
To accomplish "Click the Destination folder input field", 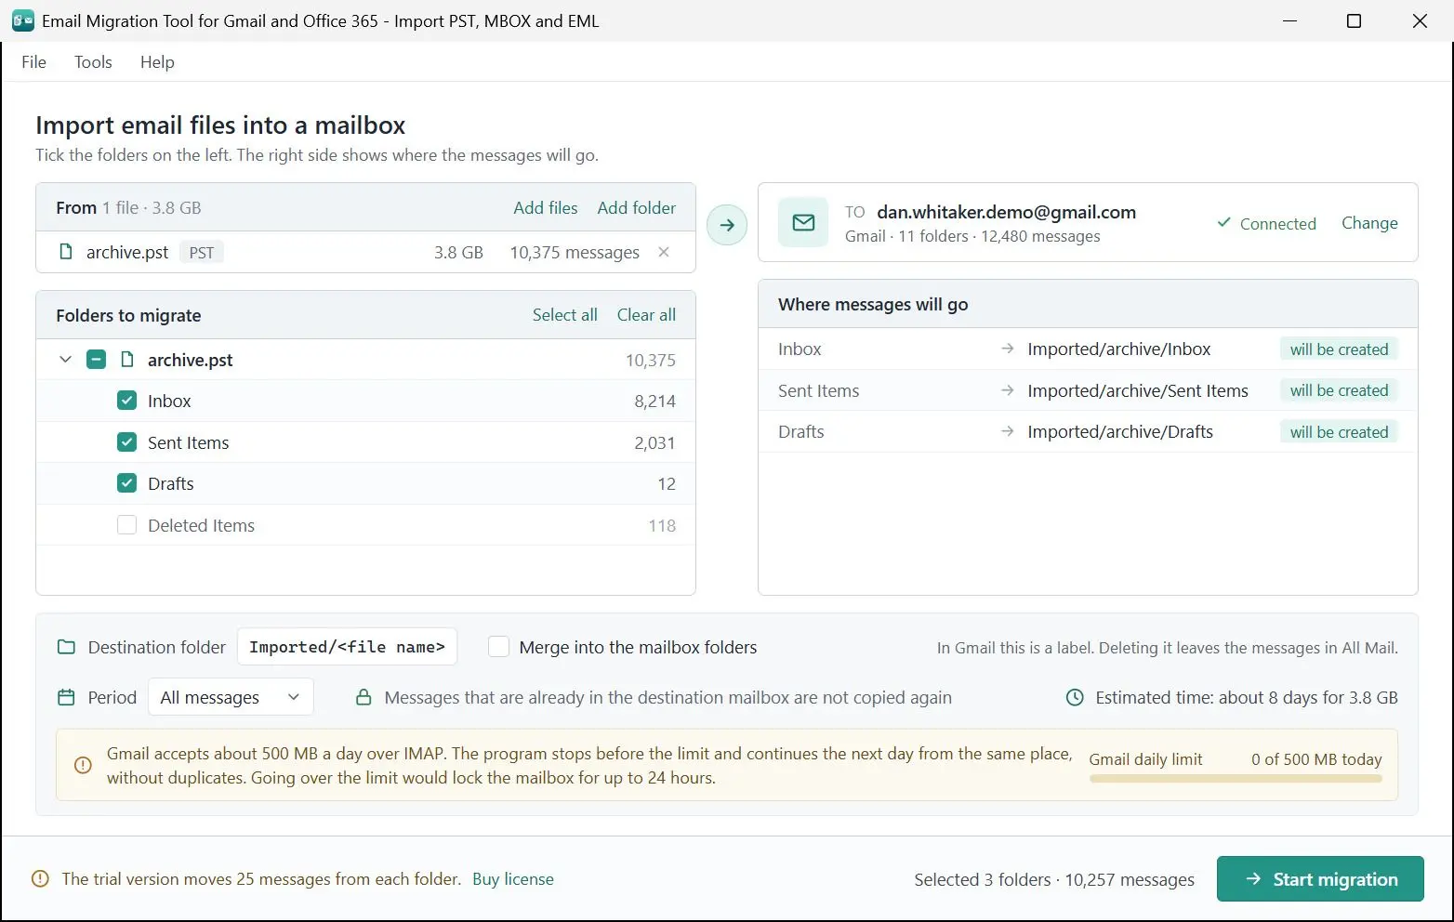I will click(x=347, y=647).
